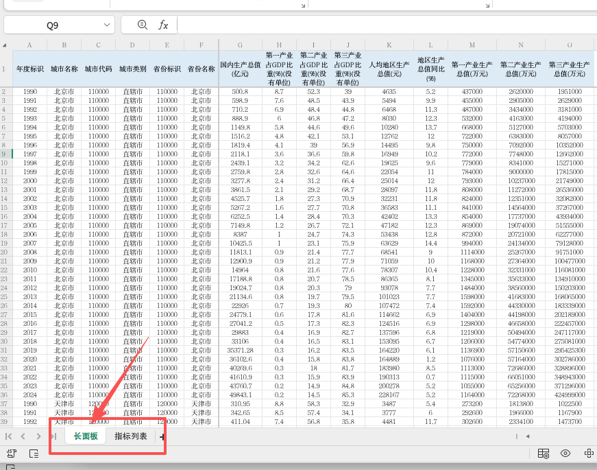The width and height of the screenshot is (597, 470).
Task: Click the select-all corner triangle
Action: click(5, 45)
